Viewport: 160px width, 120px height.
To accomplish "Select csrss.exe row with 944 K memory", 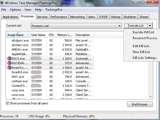I will tap(50, 90).
